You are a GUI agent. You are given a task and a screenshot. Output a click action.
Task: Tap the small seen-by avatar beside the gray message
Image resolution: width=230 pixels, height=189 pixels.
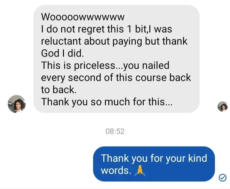click(223, 106)
